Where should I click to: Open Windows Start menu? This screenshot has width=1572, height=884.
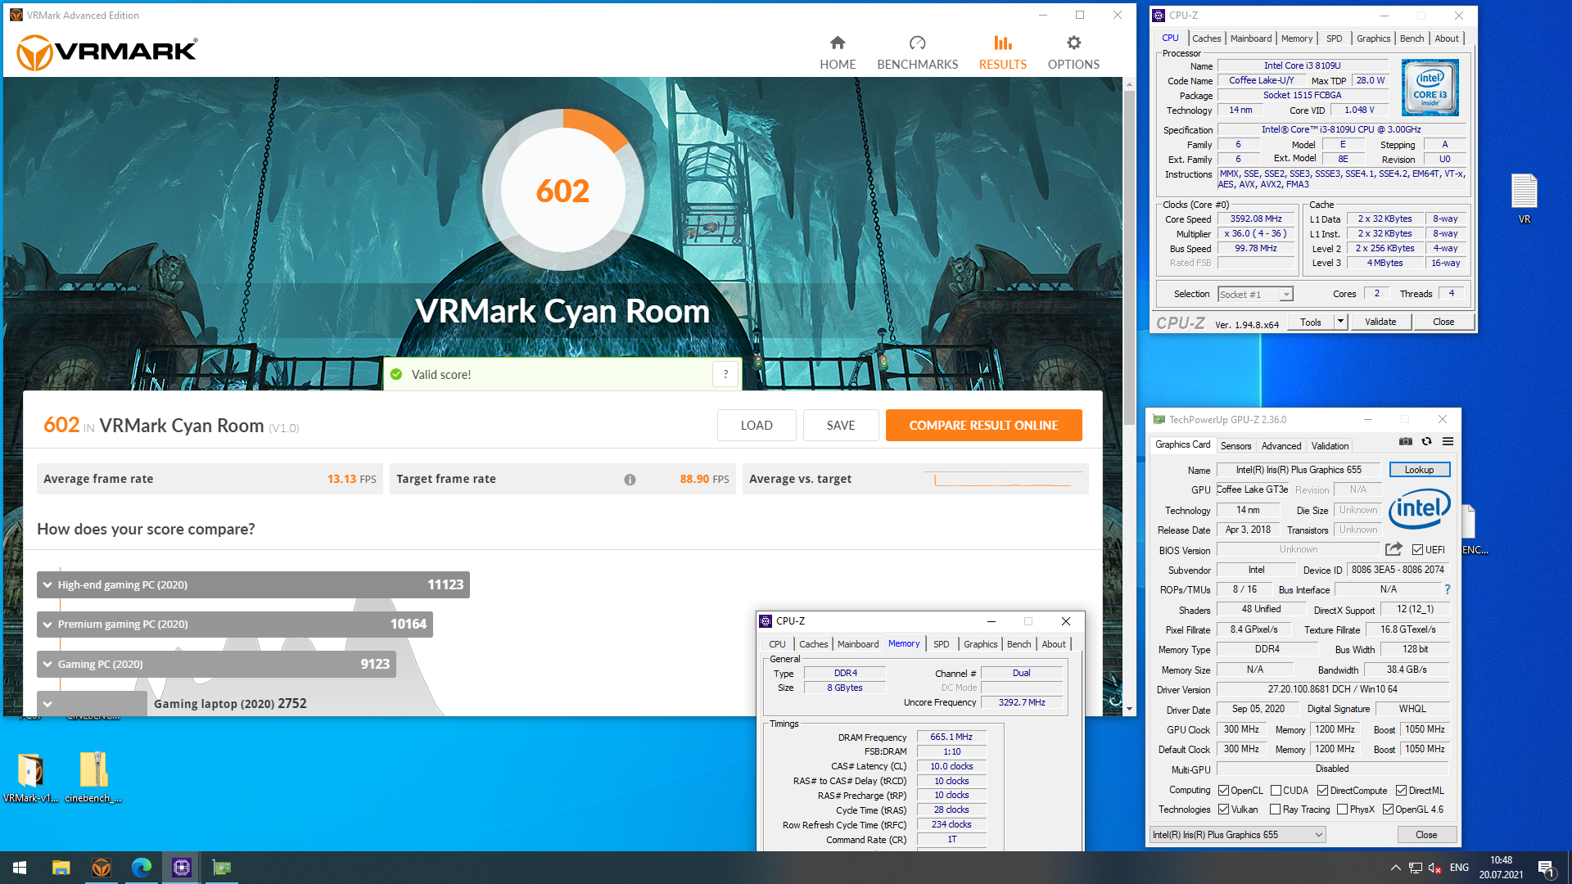click(x=20, y=868)
